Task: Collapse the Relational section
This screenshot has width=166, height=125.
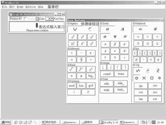Action: tap(134, 23)
